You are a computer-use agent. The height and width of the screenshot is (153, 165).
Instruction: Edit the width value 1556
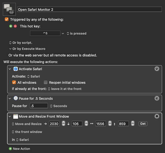pyautogui.click(x=101, y=124)
